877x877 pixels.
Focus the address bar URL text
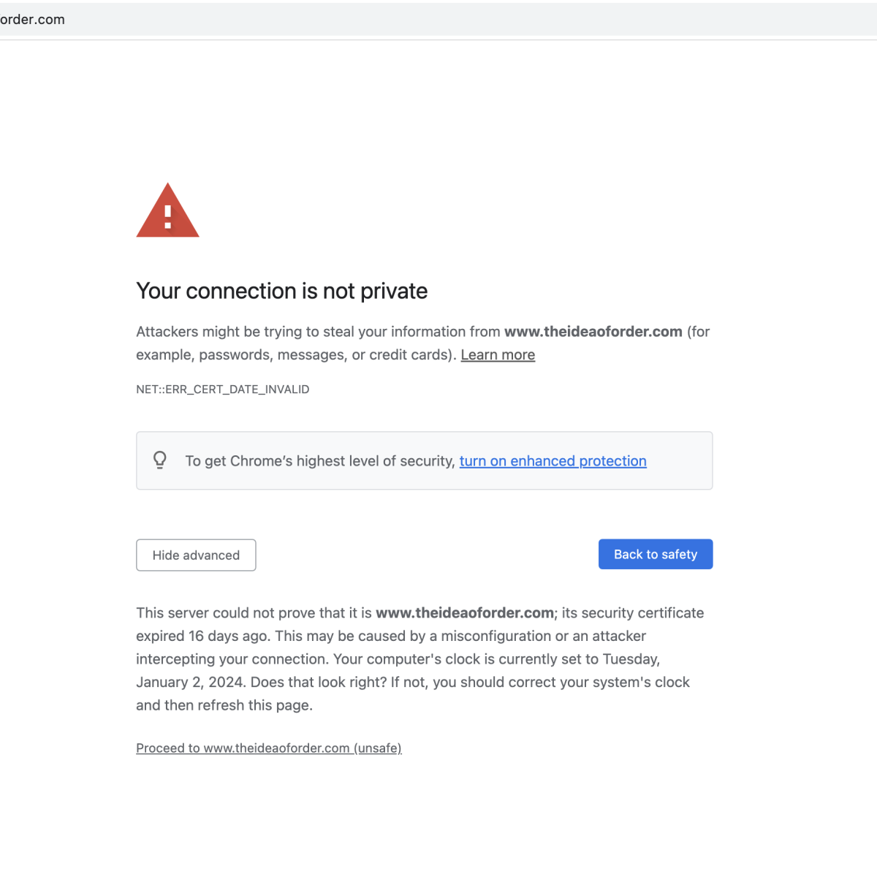tap(32, 20)
